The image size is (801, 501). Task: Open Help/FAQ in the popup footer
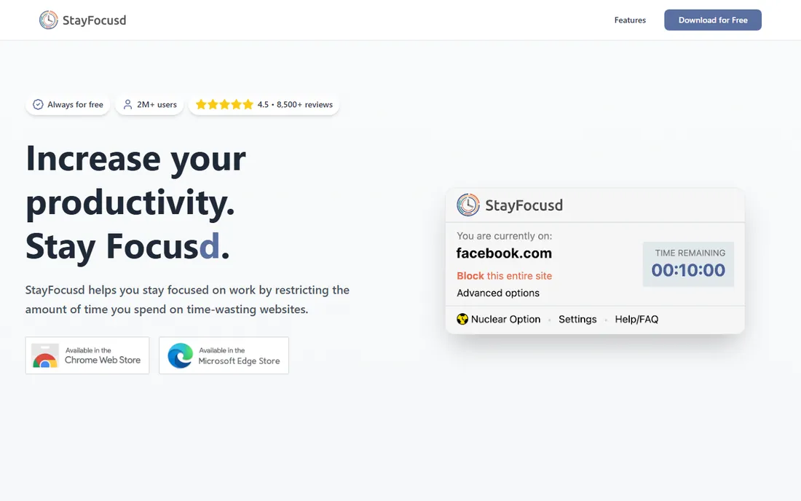pos(636,319)
